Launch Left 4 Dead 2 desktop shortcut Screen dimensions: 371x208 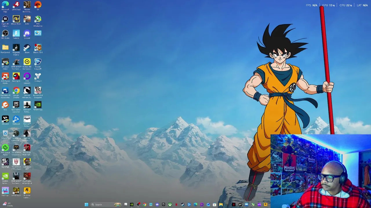click(16, 192)
